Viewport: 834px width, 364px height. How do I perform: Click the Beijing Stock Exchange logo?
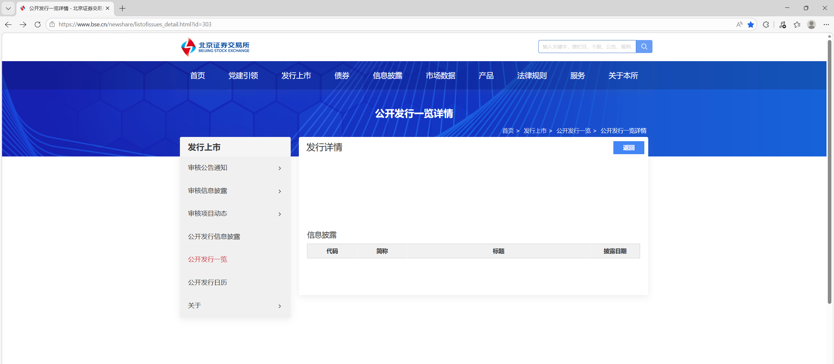pyautogui.click(x=215, y=47)
